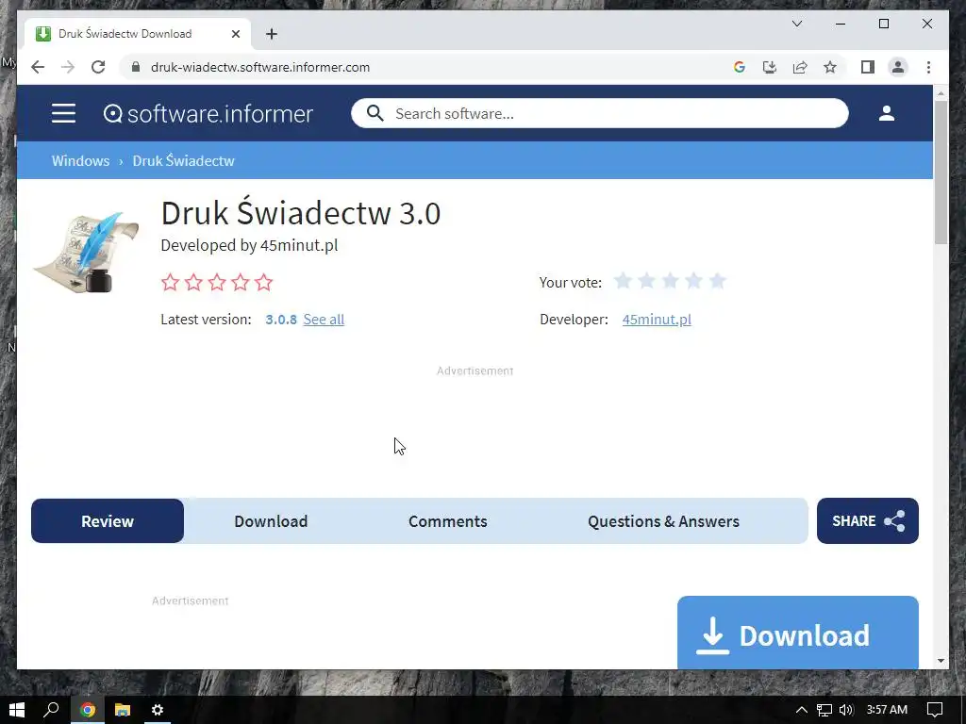Click the Google icon in the address bar

point(740,67)
